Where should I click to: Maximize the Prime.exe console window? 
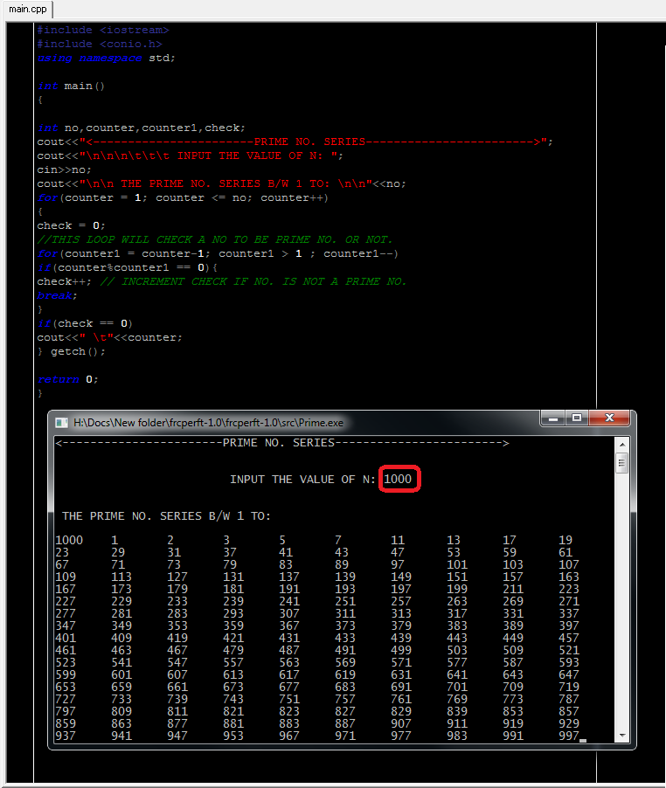[577, 418]
